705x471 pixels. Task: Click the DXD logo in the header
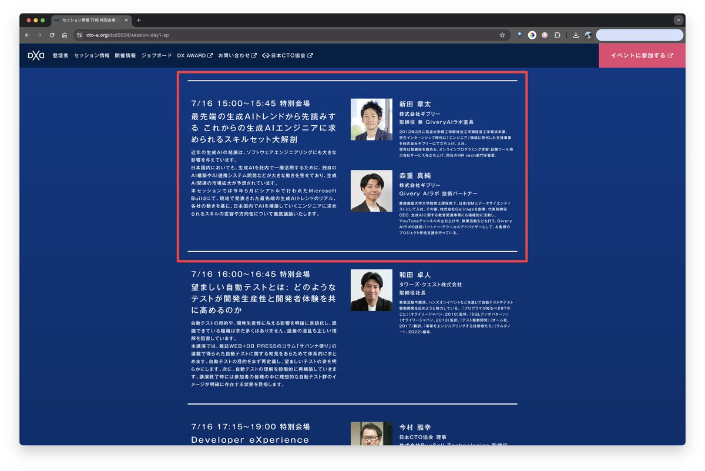[x=36, y=56]
